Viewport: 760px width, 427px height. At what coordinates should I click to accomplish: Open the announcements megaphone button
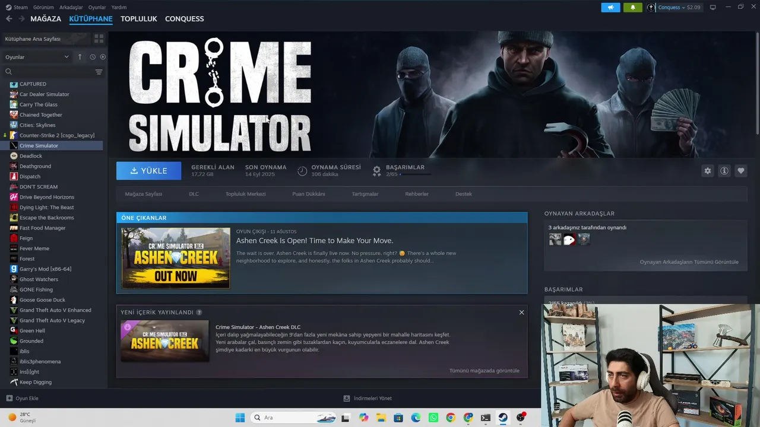[610, 7]
